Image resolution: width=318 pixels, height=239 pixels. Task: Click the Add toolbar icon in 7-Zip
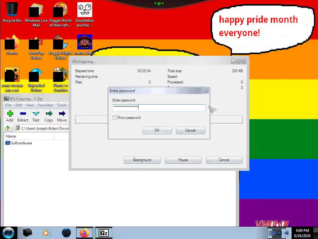pyautogui.click(x=10, y=116)
